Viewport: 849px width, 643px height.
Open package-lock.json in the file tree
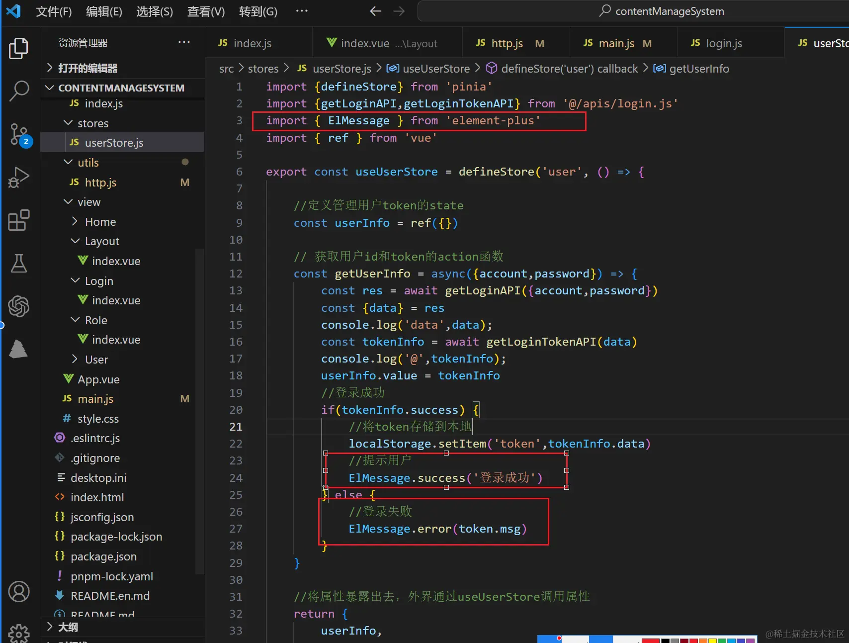pyautogui.click(x=122, y=537)
